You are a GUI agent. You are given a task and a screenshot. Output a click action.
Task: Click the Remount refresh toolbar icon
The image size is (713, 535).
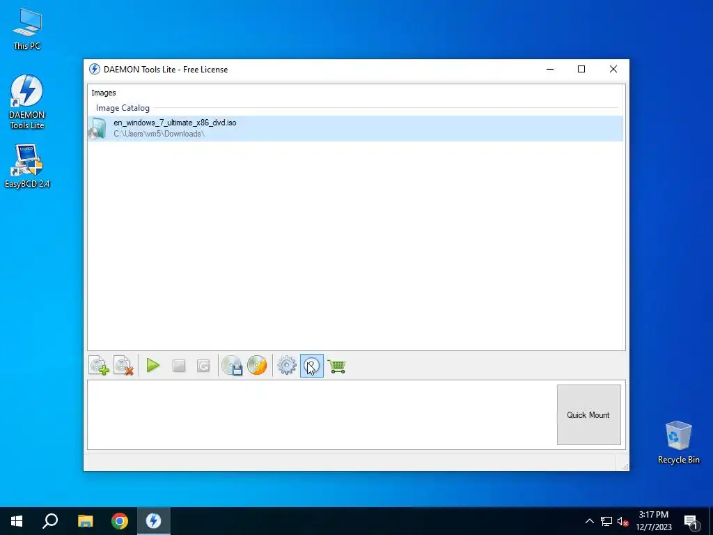203,366
